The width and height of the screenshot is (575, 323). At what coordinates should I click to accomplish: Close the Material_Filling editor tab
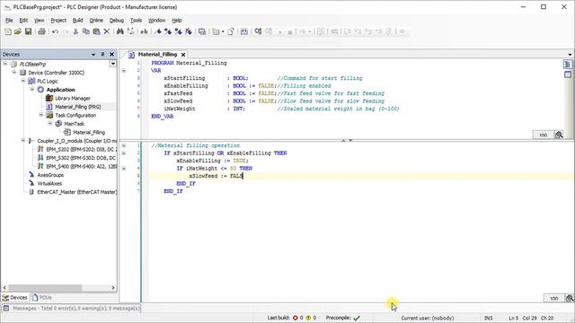click(x=183, y=55)
